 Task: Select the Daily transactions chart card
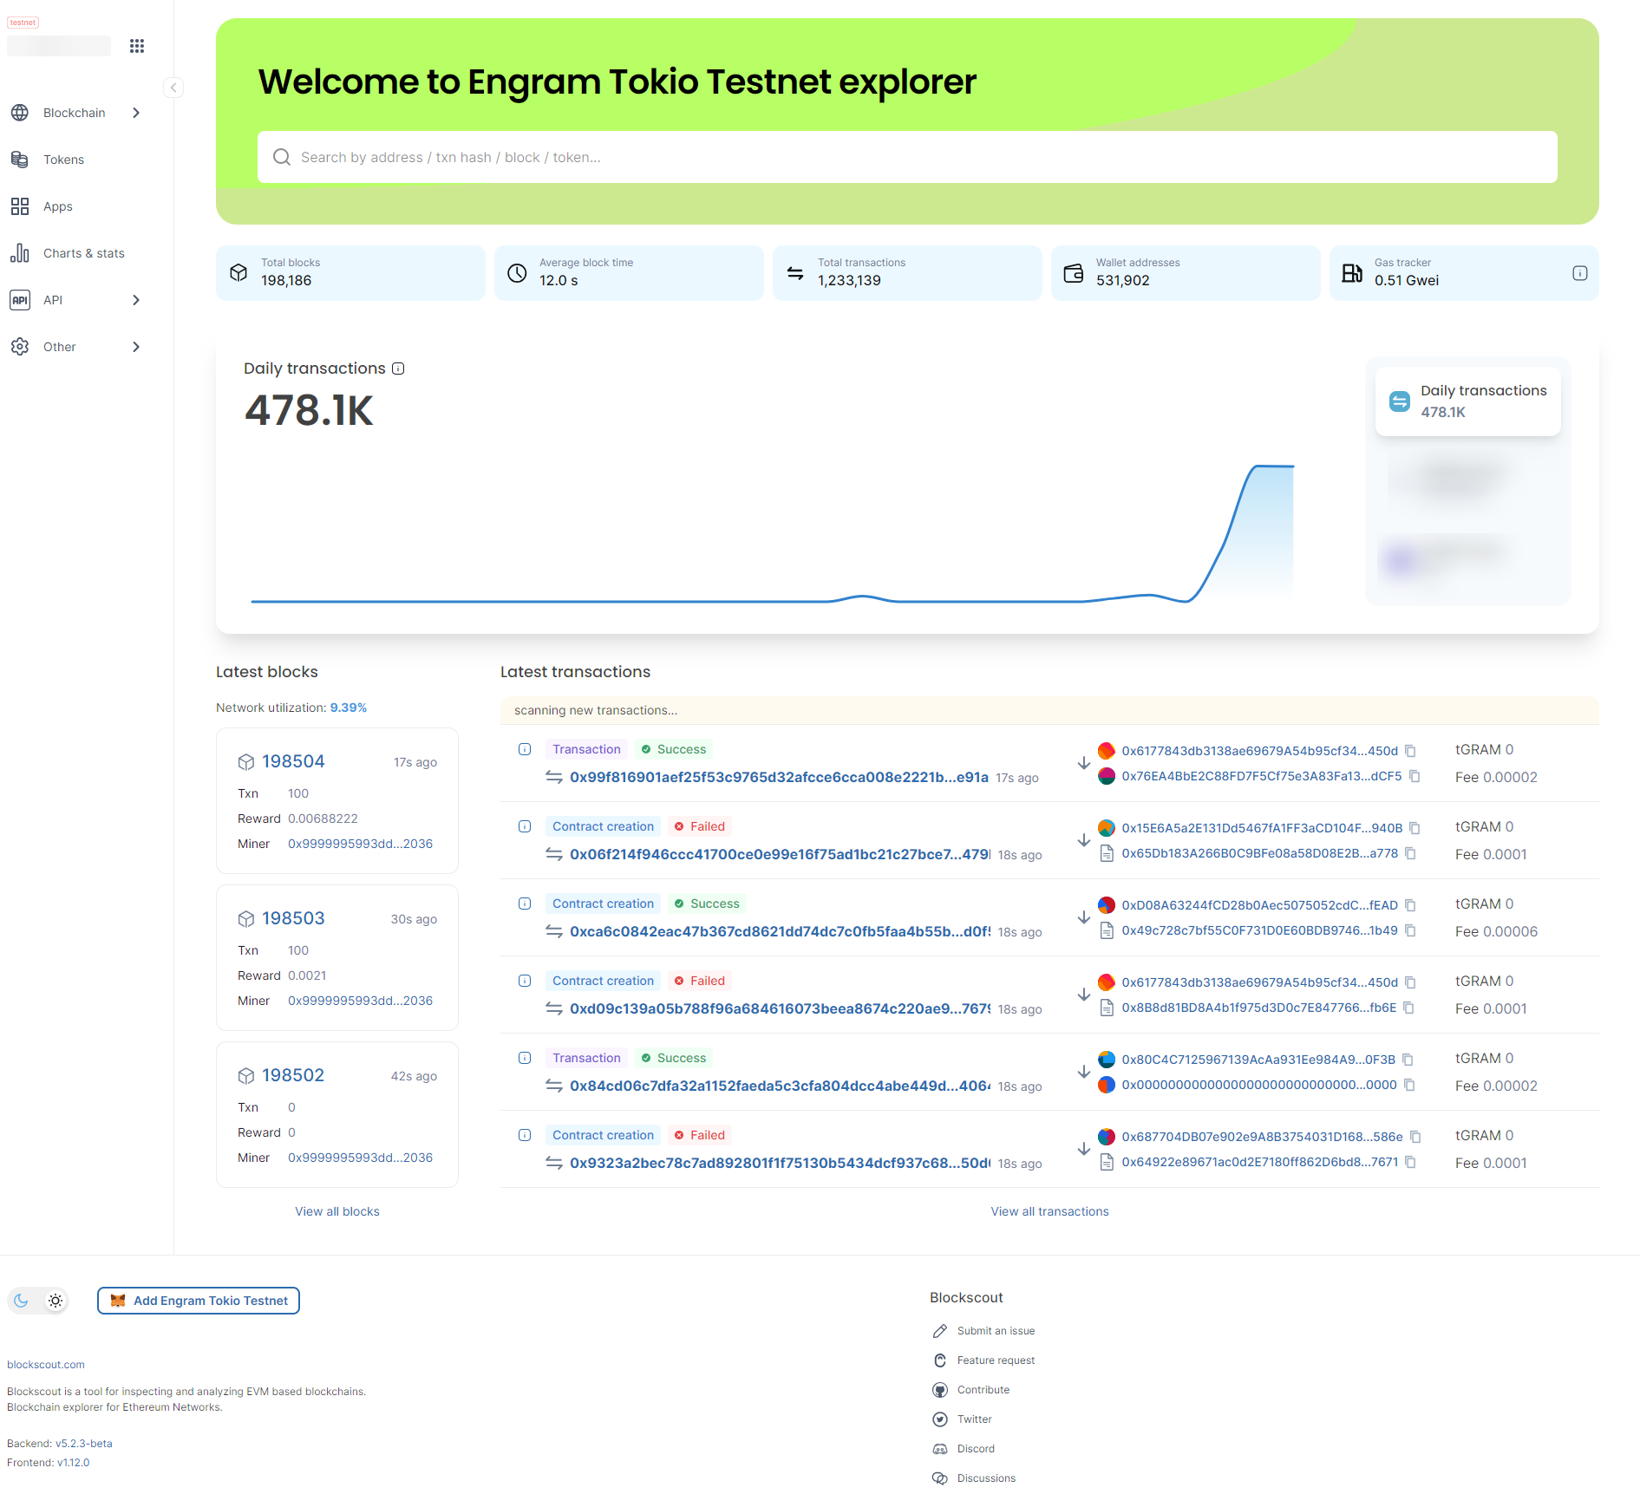coord(1467,401)
